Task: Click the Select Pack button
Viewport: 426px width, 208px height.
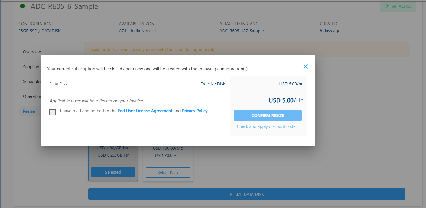Action: [168, 173]
